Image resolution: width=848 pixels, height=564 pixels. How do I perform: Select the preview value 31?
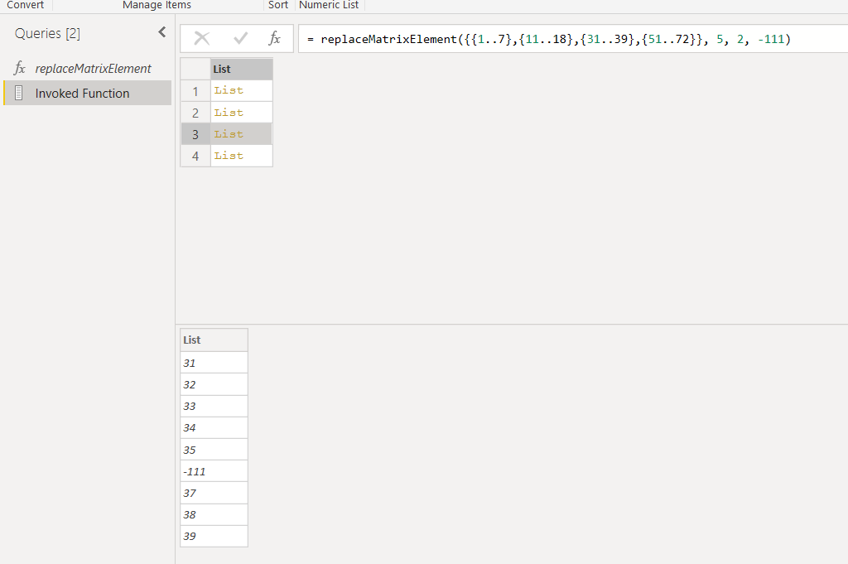(214, 363)
